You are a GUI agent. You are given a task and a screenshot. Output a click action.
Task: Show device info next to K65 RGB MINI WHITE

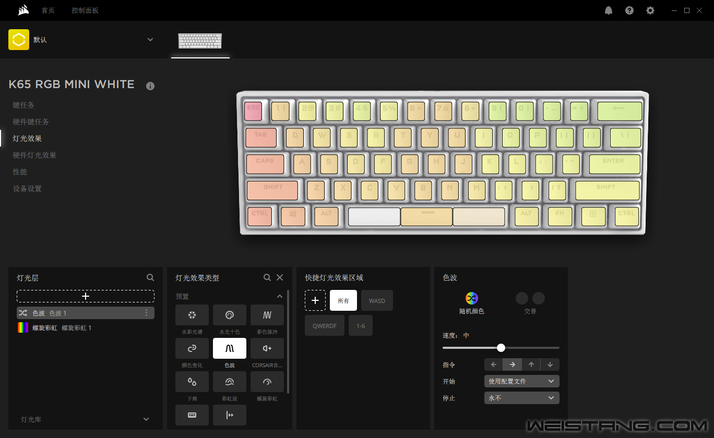click(150, 86)
